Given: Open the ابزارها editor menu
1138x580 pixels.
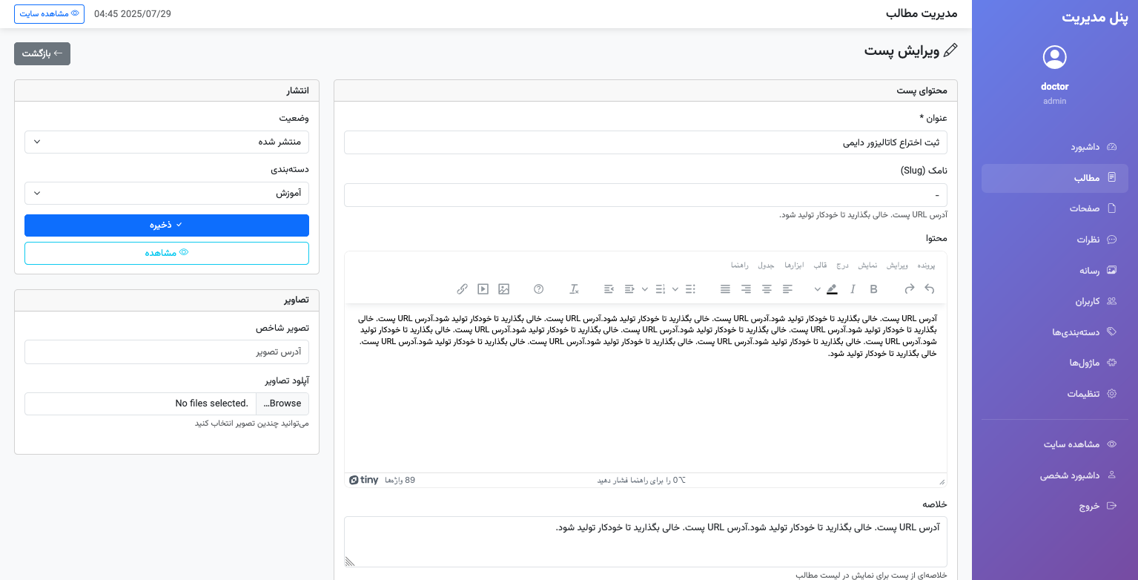Looking at the screenshot, I should pyautogui.click(x=793, y=265).
